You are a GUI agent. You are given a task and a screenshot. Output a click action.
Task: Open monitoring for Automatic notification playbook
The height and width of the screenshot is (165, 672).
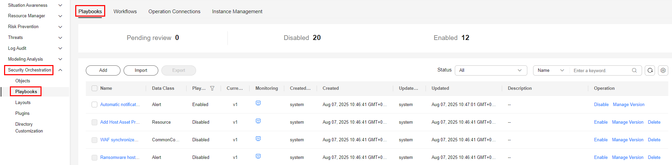(258, 103)
